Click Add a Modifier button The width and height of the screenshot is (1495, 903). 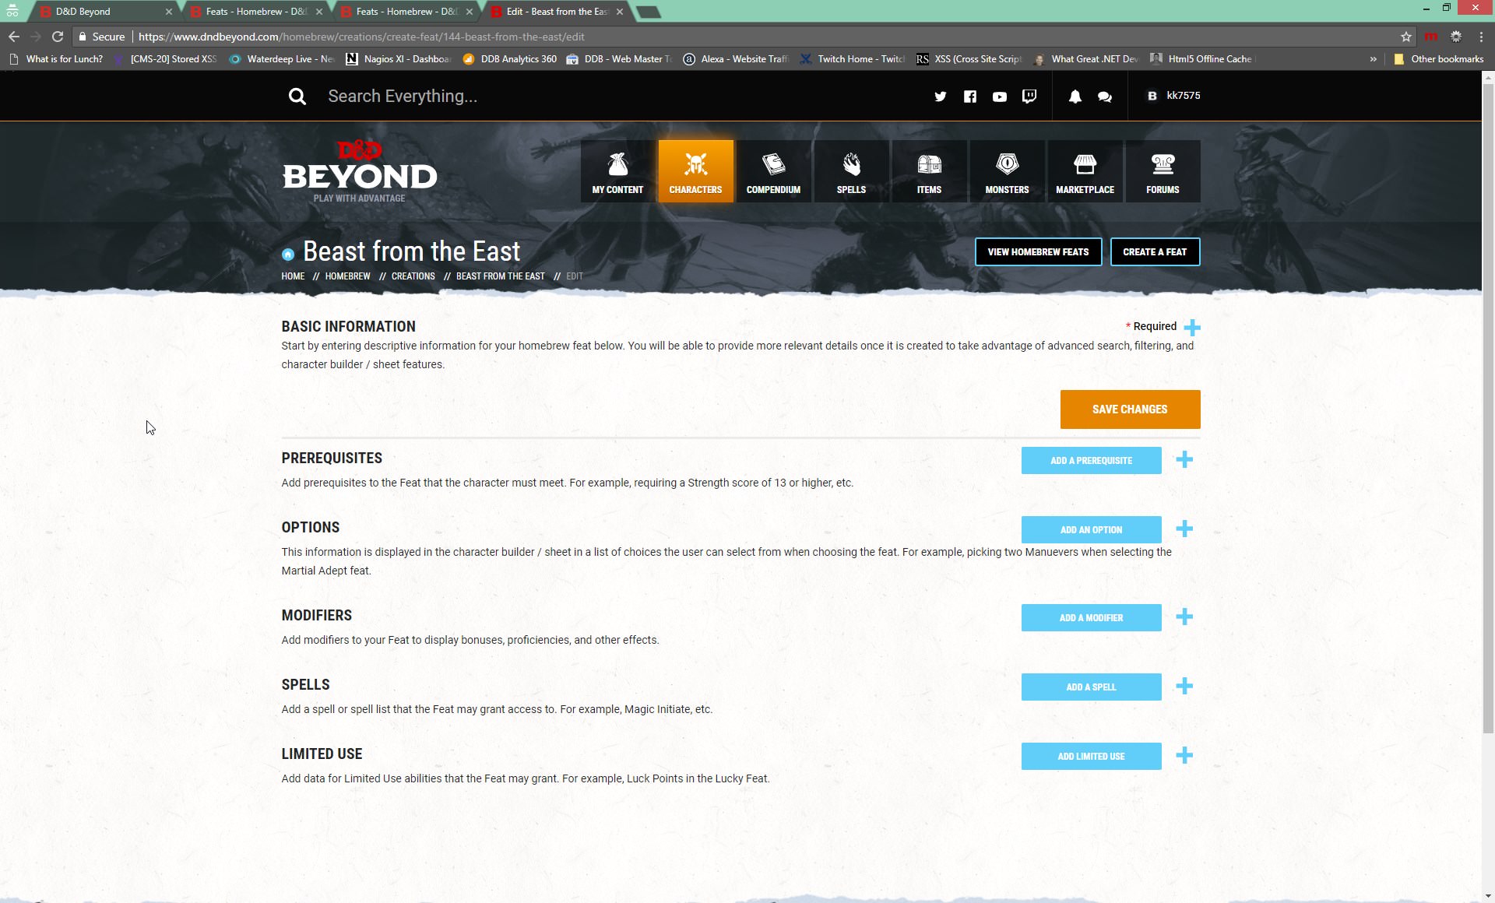tap(1091, 618)
